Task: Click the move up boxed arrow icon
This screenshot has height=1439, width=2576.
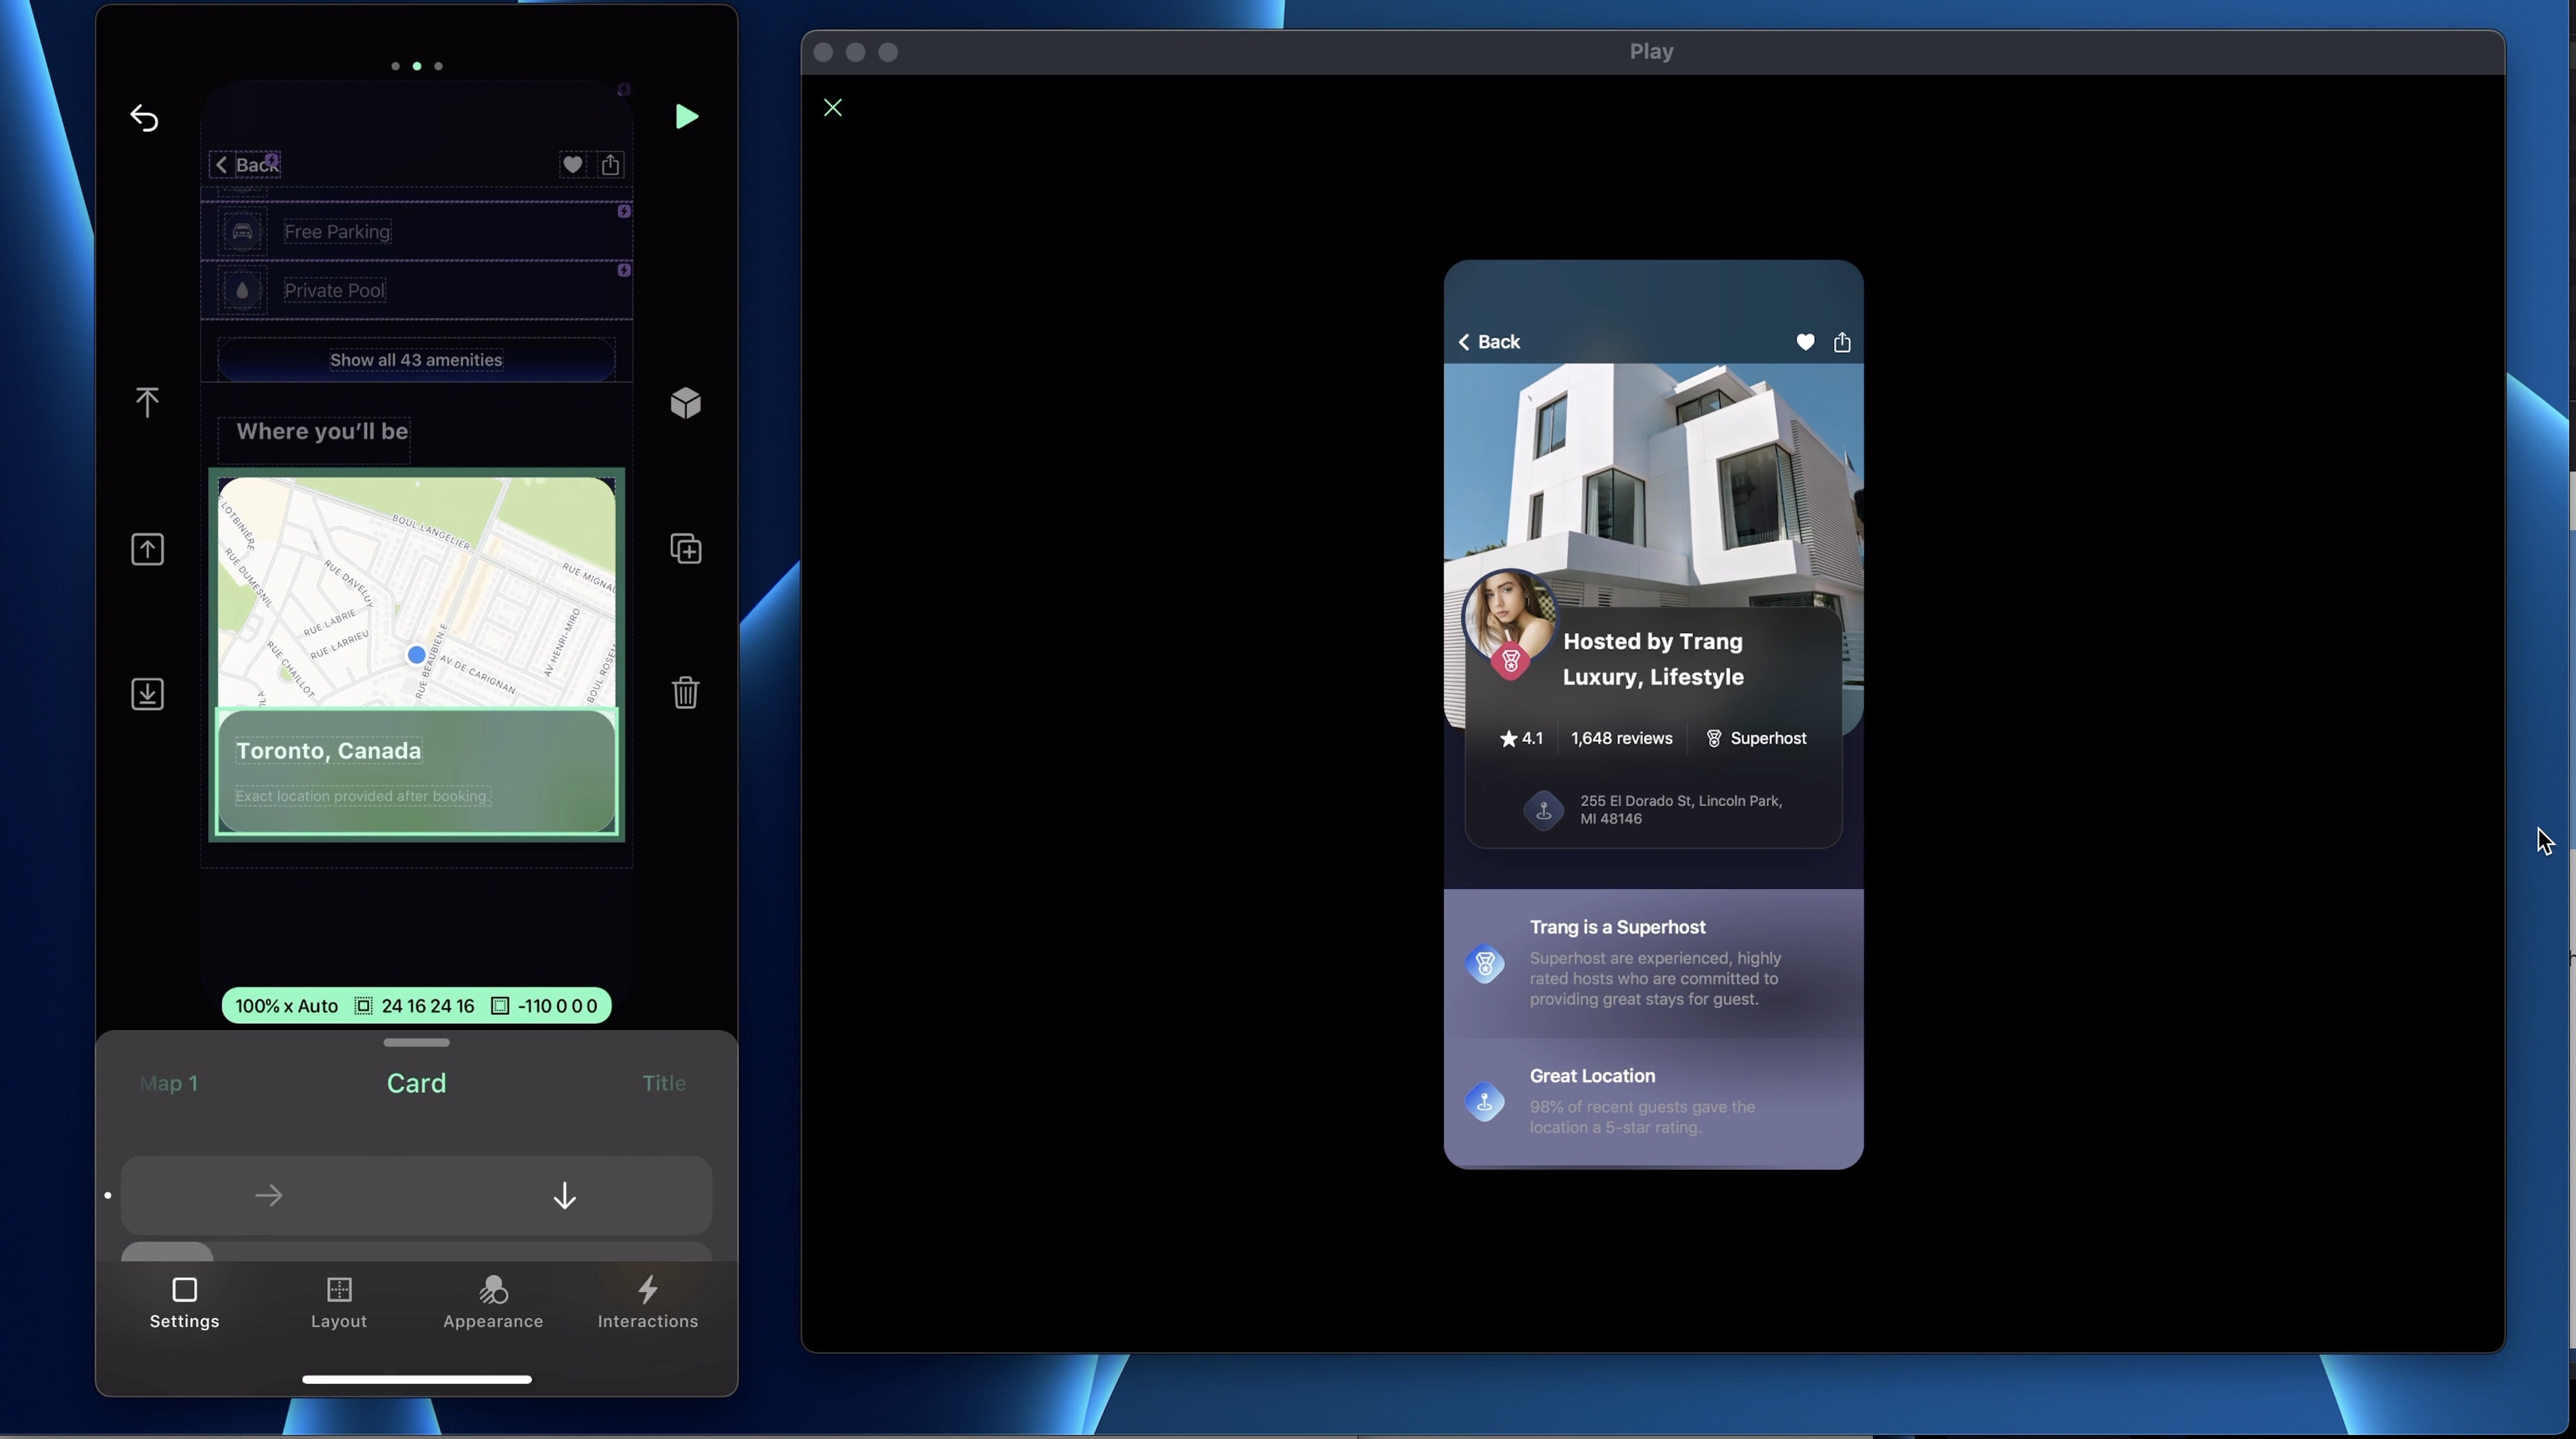Action: [x=147, y=549]
